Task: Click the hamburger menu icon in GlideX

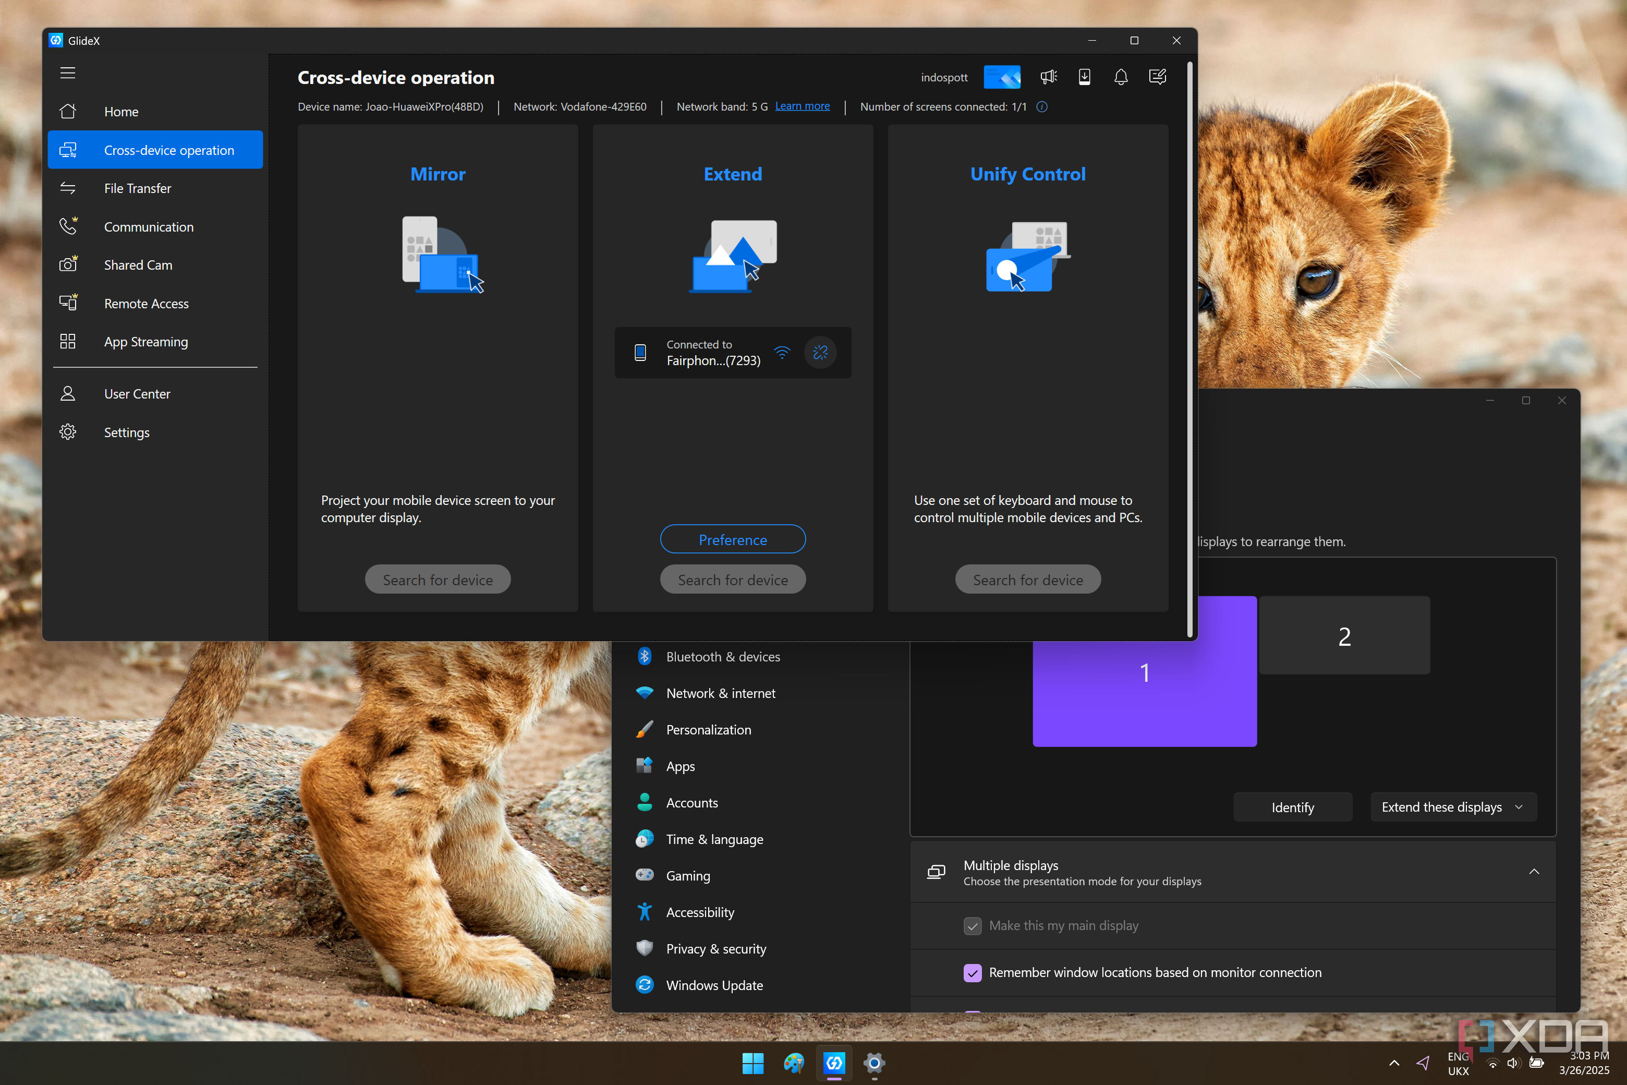Action: pos(67,73)
